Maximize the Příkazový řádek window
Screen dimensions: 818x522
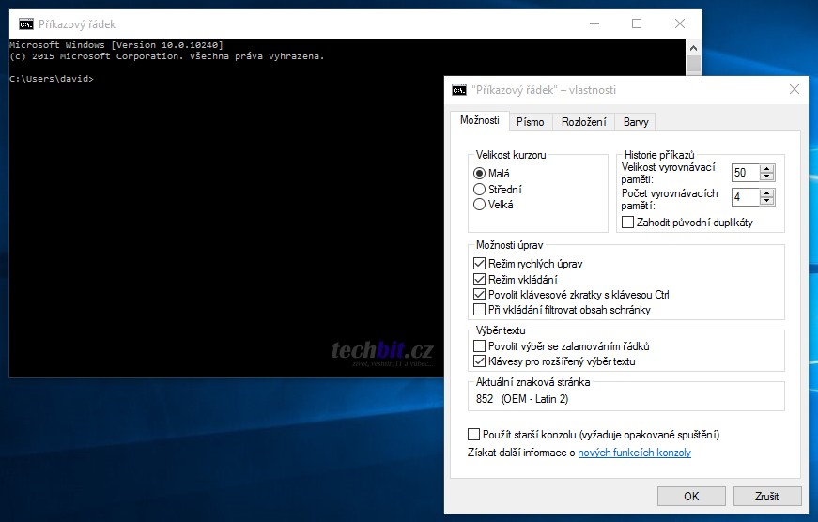637,24
